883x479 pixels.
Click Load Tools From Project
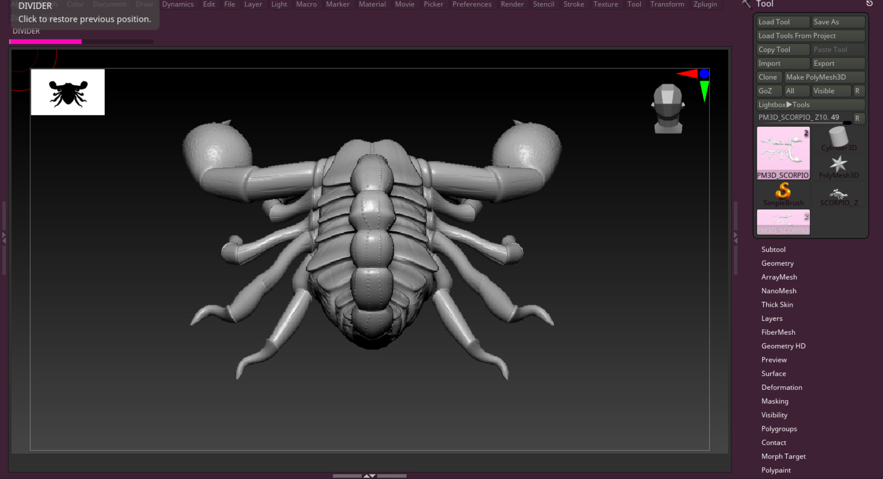[x=811, y=36]
